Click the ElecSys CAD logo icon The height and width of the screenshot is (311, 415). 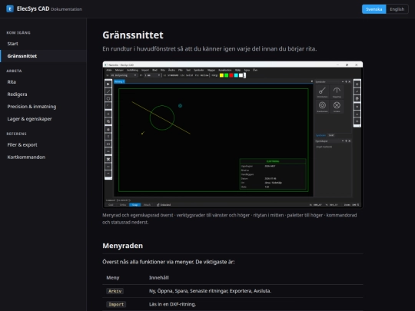10,8
